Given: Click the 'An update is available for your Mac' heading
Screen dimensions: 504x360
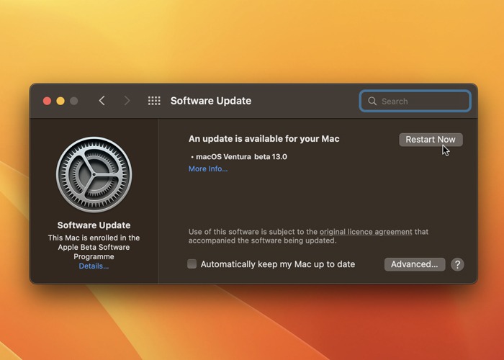Looking at the screenshot, I should [264, 139].
